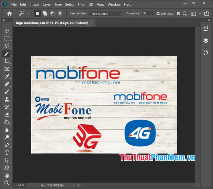The height and width of the screenshot is (189, 213).
Task: Select the Clone Stamp tool
Action: pos(7,99)
